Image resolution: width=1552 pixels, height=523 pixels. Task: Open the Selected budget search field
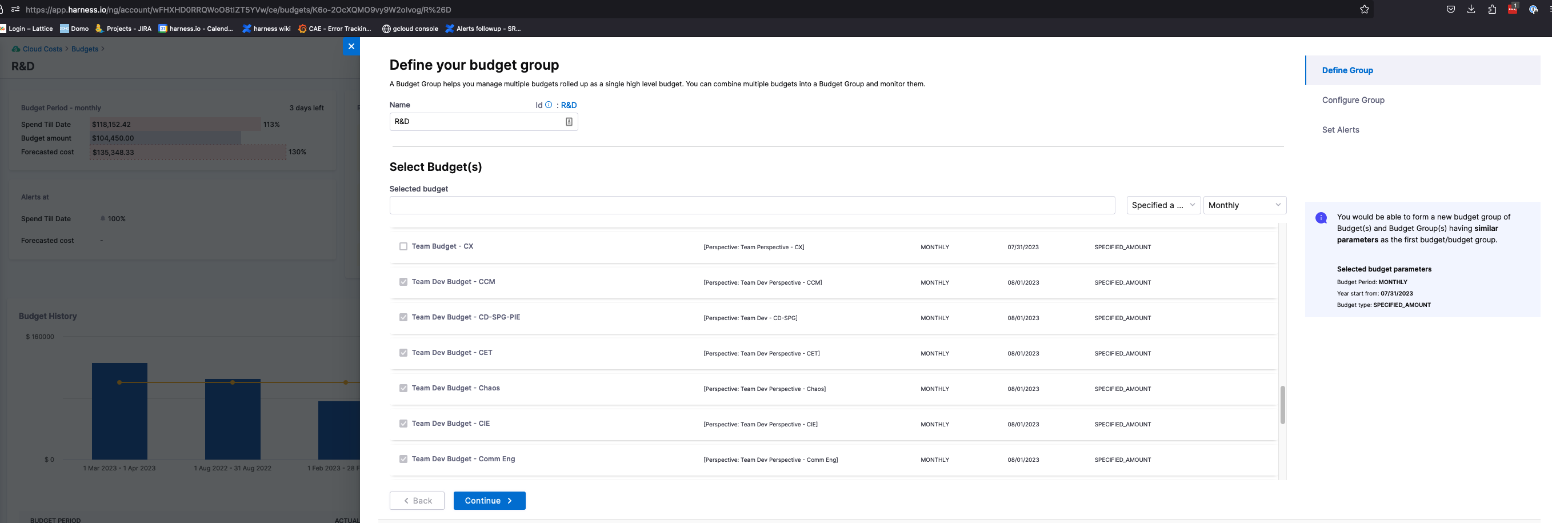tap(751, 205)
